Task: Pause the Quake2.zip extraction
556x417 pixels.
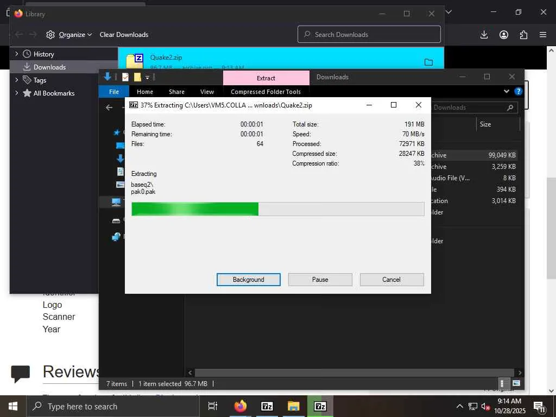Action: point(320,280)
